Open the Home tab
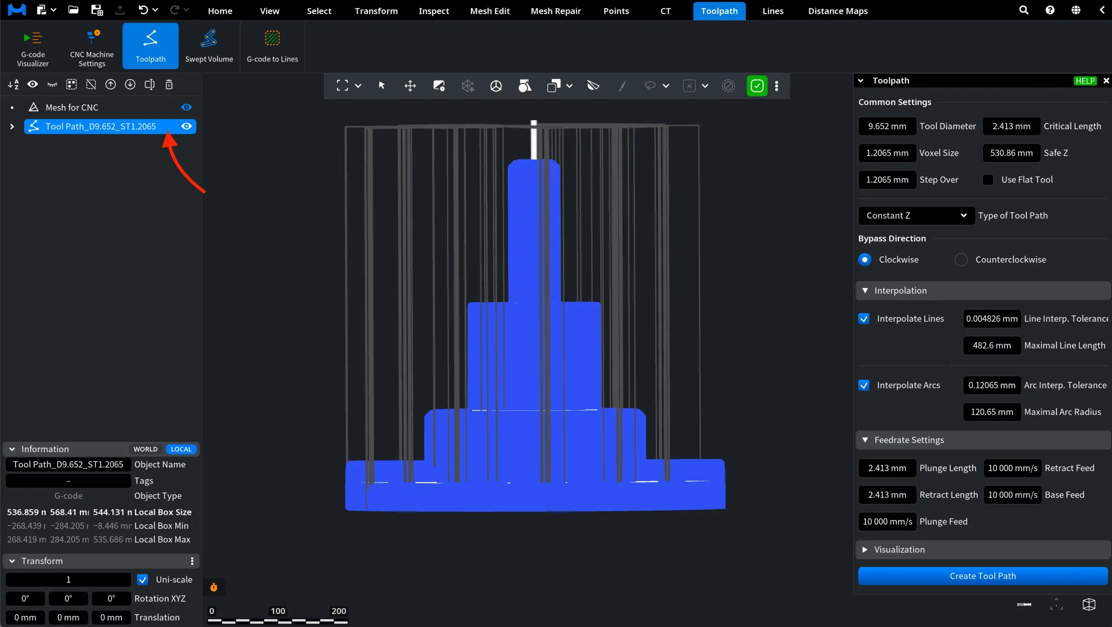The height and width of the screenshot is (627, 1112). point(220,11)
